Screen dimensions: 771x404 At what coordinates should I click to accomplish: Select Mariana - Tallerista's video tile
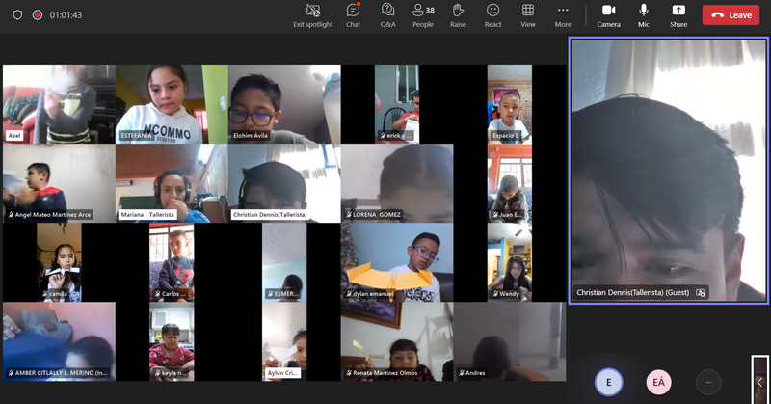pos(172,183)
